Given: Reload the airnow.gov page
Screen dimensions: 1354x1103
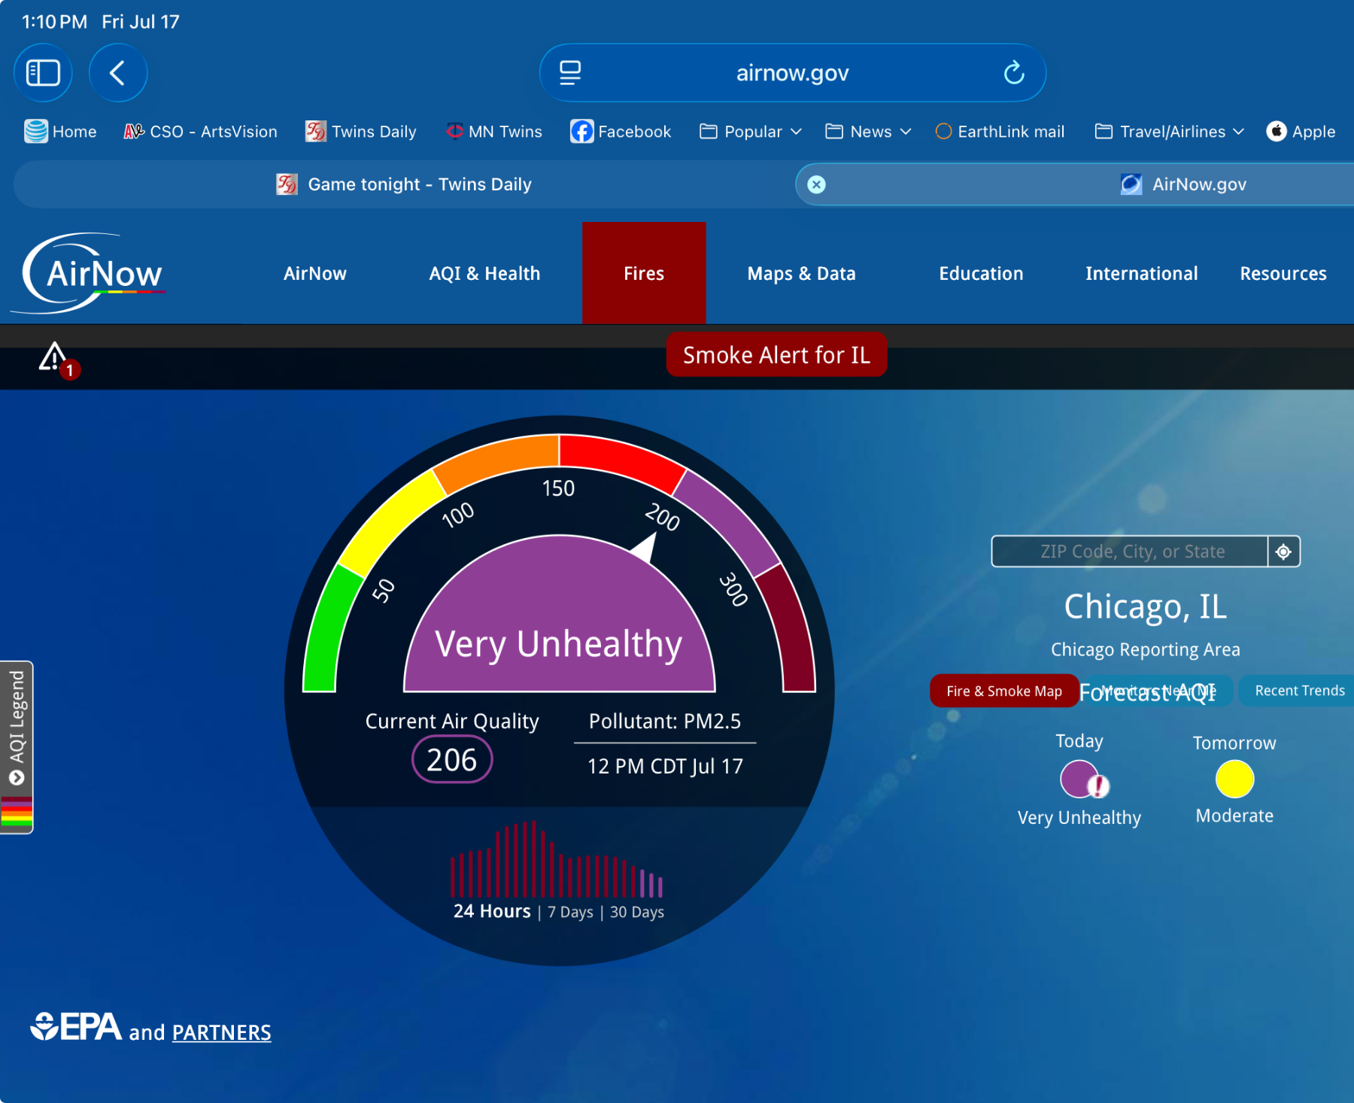Looking at the screenshot, I should pyautogui.click(x=1013, y=73).
